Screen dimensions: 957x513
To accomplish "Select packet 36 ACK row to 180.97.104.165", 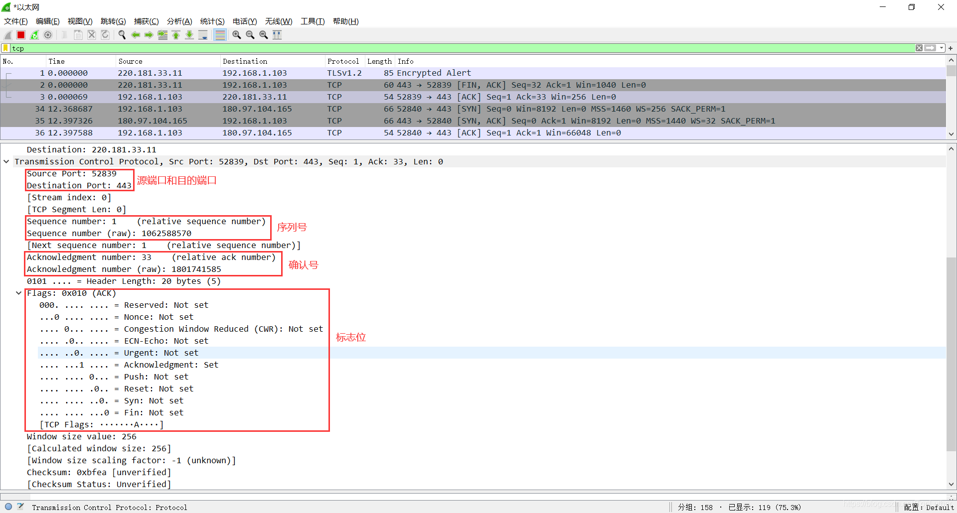I will [473, 132].
